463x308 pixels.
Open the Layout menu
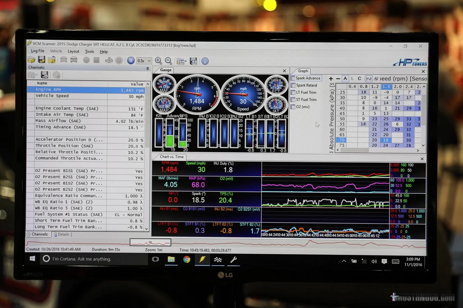[73, 51]
